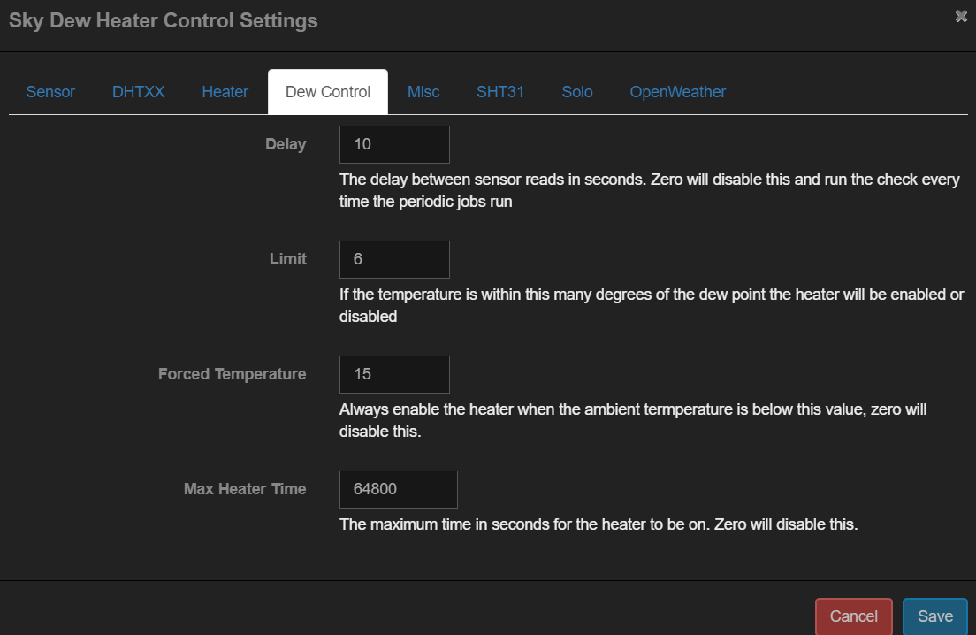This screenshot has height=635, width=976.
Task: Focus the Limit value field
Action: 394,260
